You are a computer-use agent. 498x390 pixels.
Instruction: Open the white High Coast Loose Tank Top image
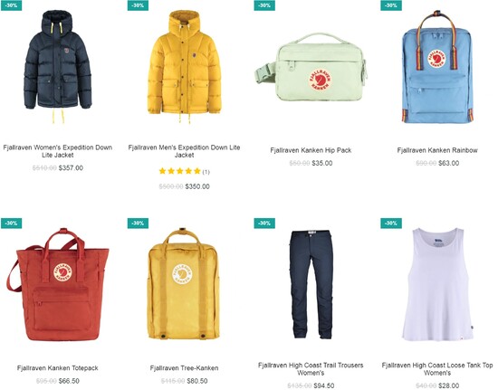point(437,284)
